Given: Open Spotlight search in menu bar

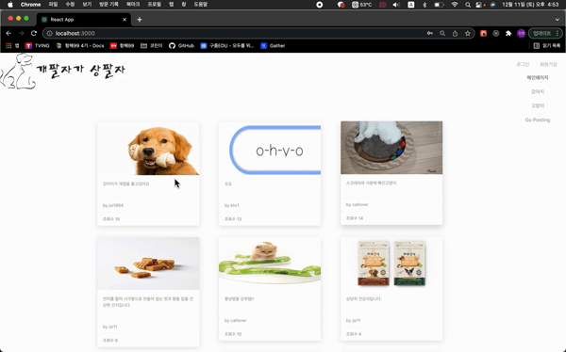Looking at the screenshot, I should [468, 5].
